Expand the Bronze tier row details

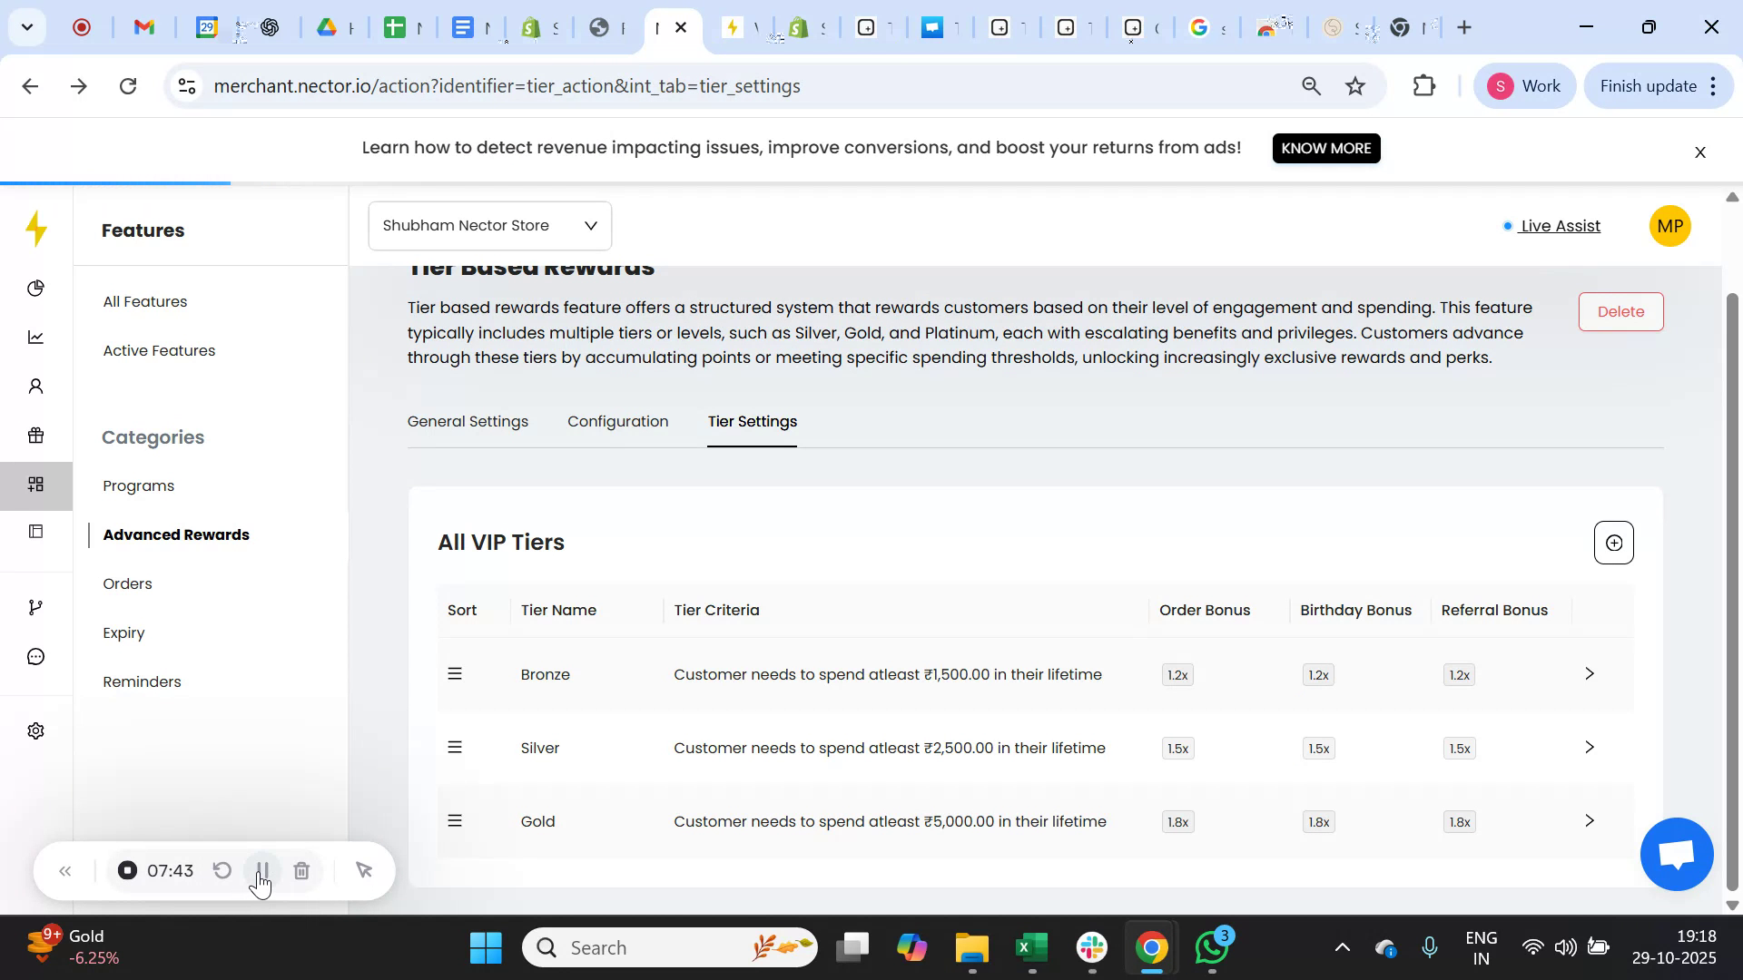[x=1590, y=673]
